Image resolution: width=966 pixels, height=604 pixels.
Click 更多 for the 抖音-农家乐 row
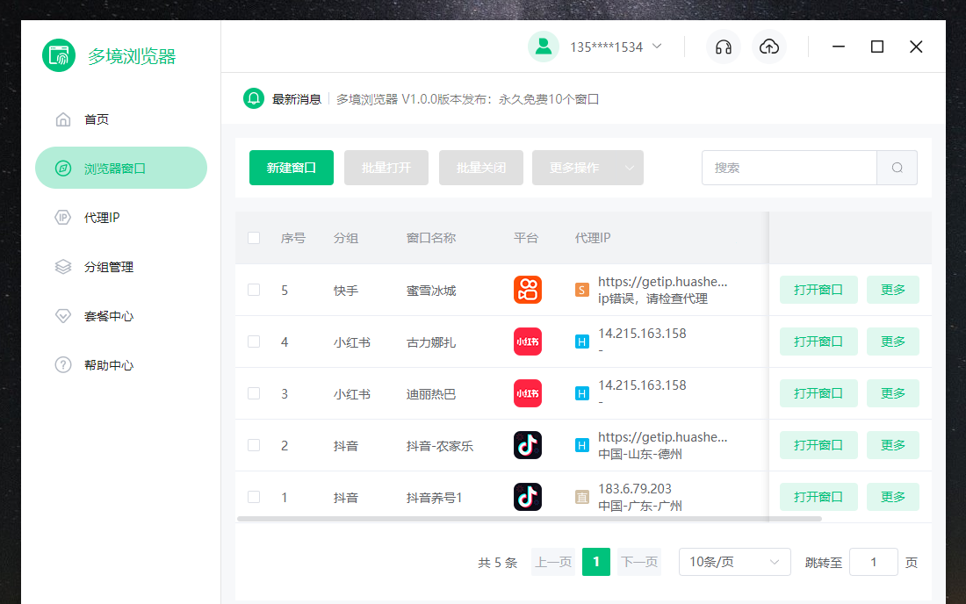pyautogui.click(x=893, y=444)
